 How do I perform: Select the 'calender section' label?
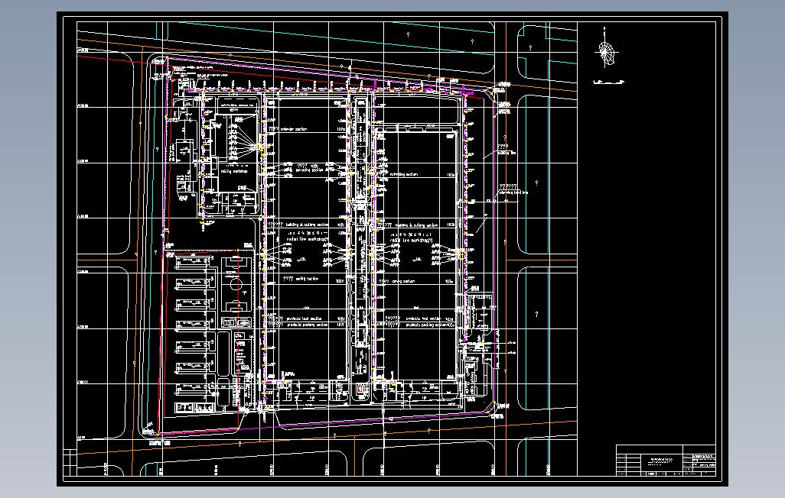294,129
